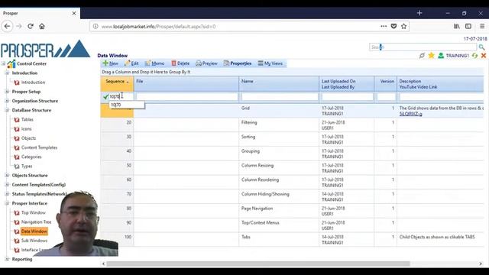This screenshot has height=275, width=489.
Task: Click the browser back button
Action: click(7, 26)
